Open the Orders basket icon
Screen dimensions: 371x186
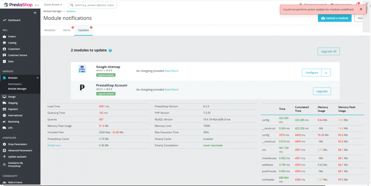click(x=4, y=36)
